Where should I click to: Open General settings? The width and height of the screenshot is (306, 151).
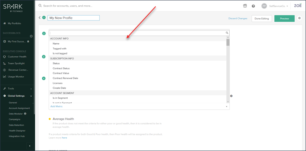click(13, 103)
